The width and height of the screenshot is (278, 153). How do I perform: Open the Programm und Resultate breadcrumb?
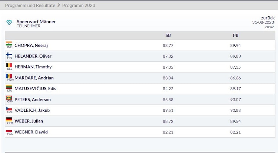[x=30, y=6]
